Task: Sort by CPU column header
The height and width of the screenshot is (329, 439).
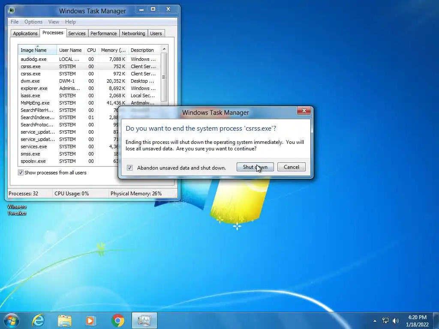Action: 91,50
